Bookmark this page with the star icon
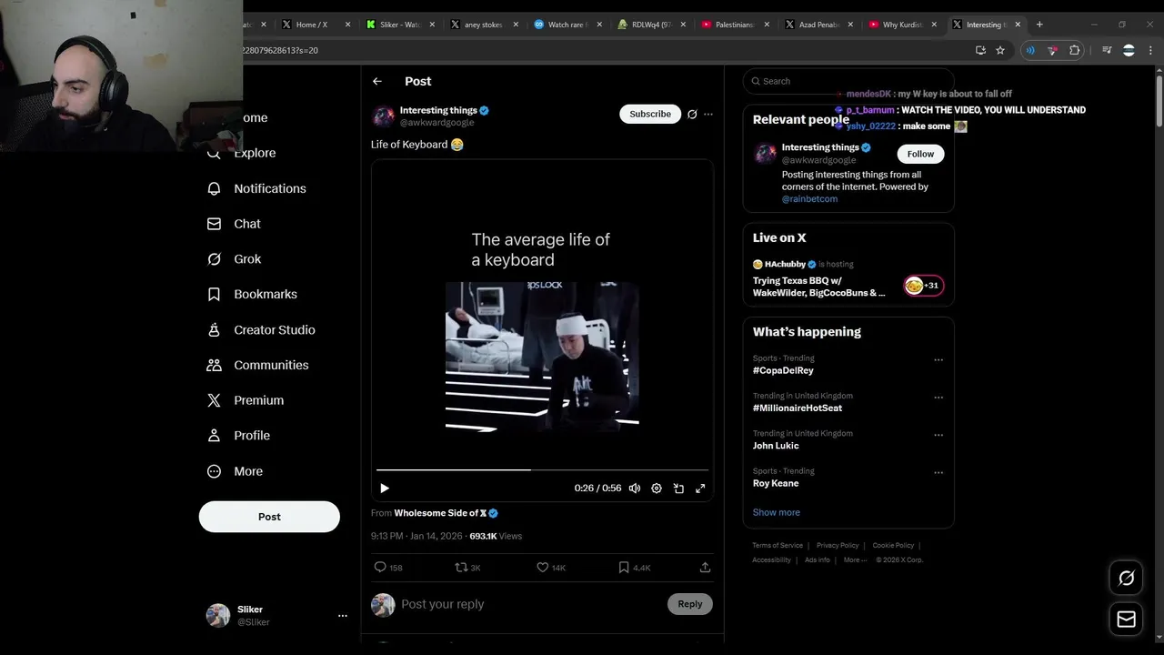This screenshot has width=1164, height=655. pos(1000,50)
